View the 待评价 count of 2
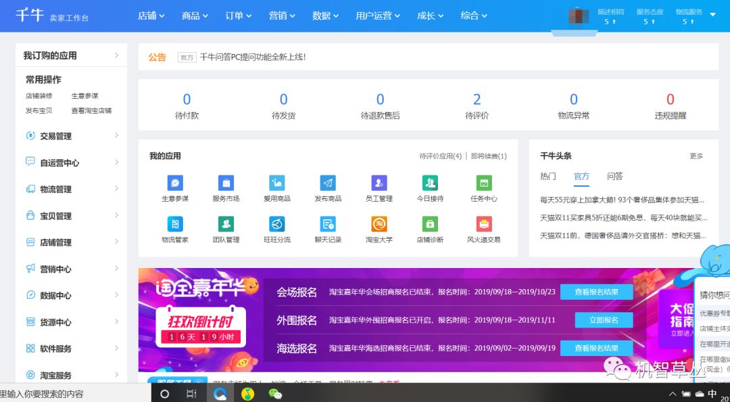Viewport: 730px width, 402px height. click(x=477, y=99)
